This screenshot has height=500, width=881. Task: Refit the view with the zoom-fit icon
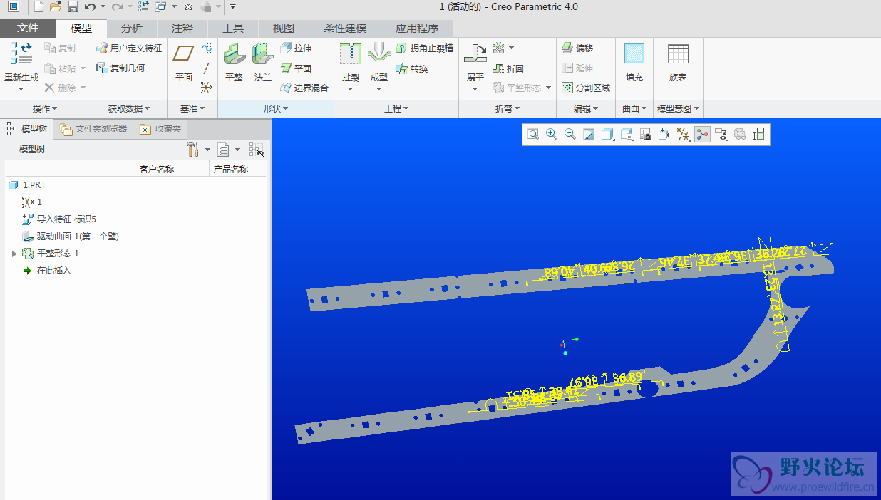tap(533, 134)
